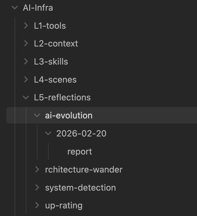The image size is (197, 216).
Task: Collapse the AI-Infra root folder chevron
Action: 15,8
